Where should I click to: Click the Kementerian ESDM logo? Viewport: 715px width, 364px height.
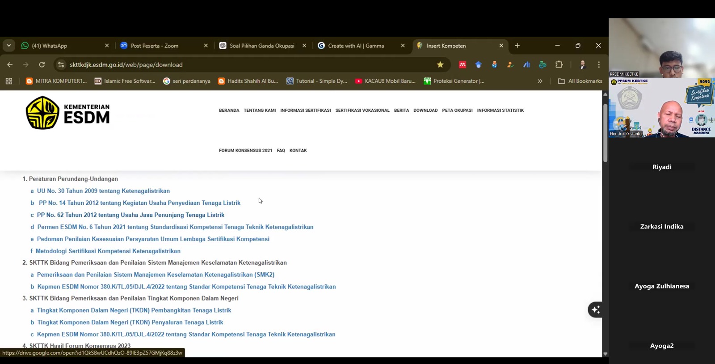(67, 113)
